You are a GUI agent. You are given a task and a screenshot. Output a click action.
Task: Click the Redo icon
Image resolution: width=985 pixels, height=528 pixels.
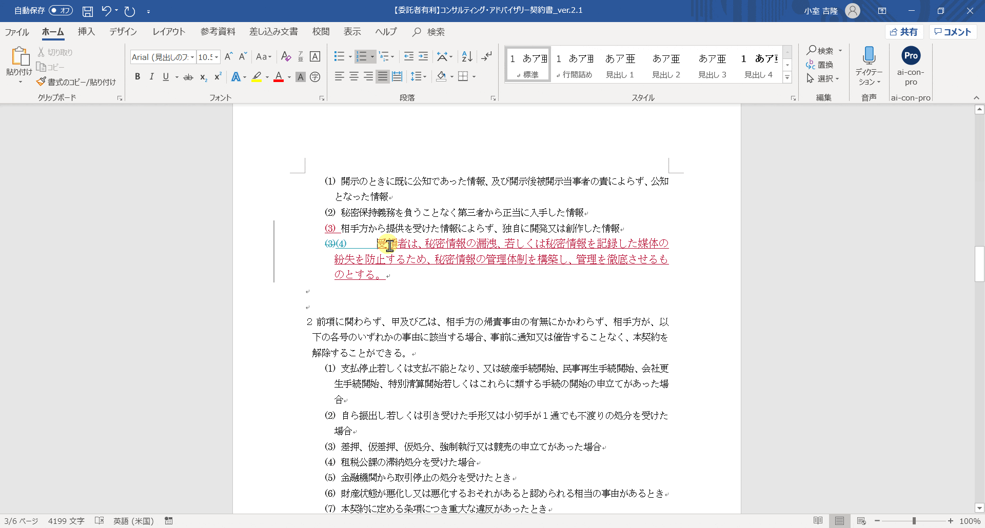[x=130, y=11]
